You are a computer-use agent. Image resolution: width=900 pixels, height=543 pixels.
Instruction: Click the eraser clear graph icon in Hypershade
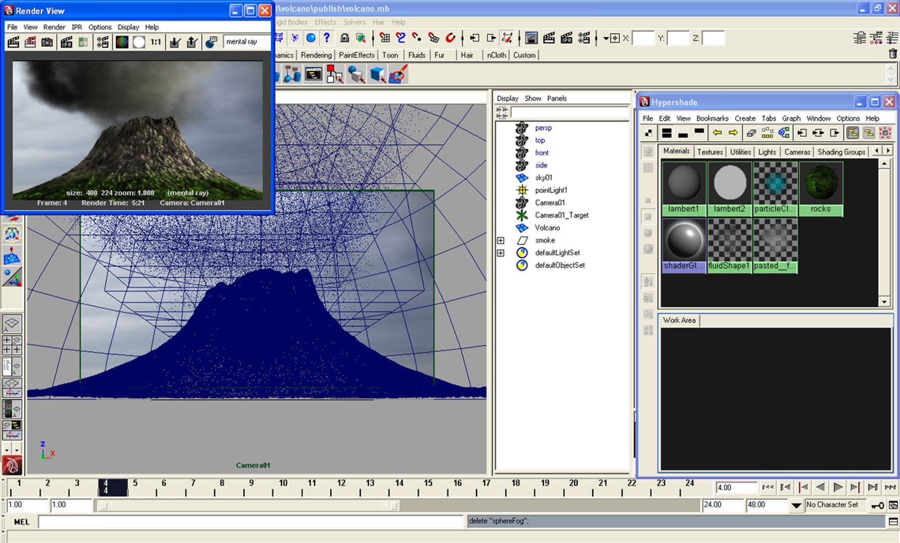tap(751, 133)
